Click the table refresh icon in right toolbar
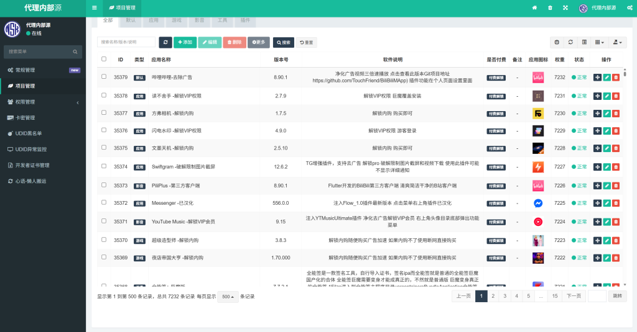Viewport: 637px width, 332px height. (x=570, y=42)
